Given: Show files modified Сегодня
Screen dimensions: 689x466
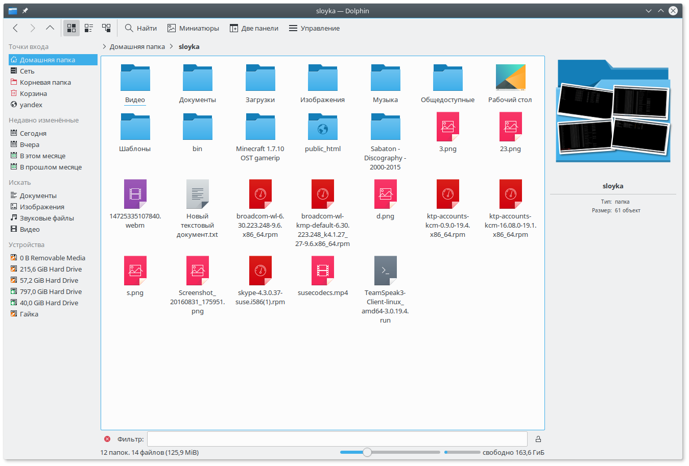Looking at the screenshot, I should 53,133.
